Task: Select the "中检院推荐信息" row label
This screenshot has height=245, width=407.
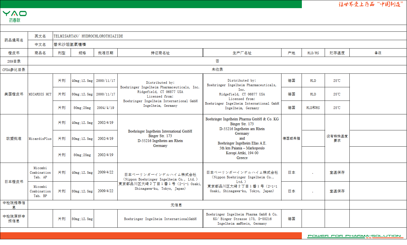Action: 14,205
